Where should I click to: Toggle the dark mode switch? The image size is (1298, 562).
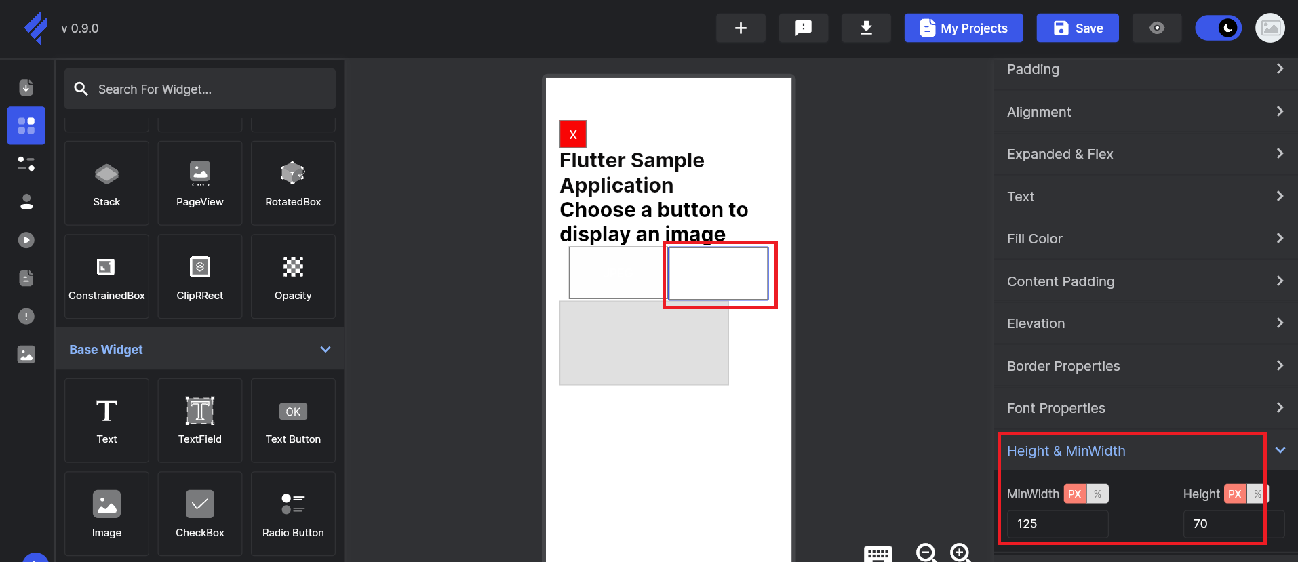1218,28
